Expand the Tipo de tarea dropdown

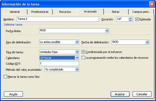point(77,52)
